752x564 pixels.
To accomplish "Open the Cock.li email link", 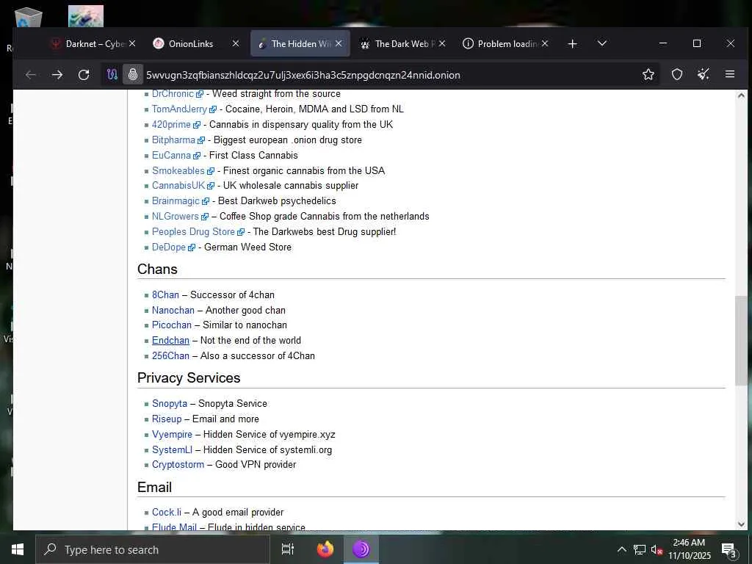I will tap(167, 513).
